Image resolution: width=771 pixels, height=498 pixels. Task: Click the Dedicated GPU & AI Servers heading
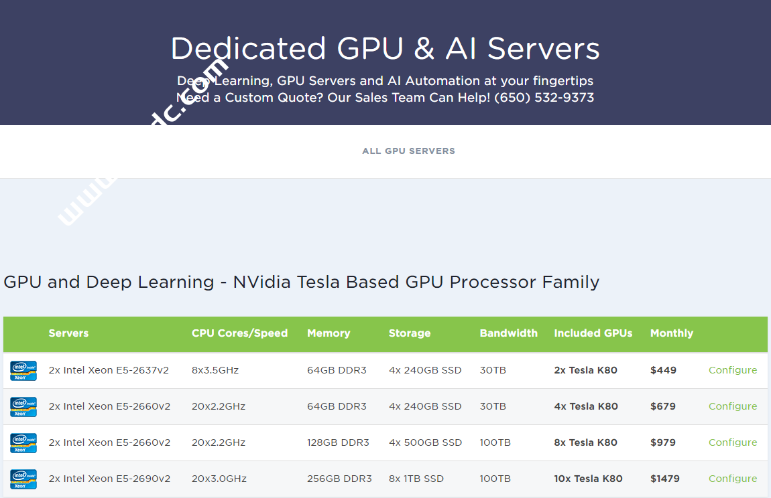click(x=385, y=48)
